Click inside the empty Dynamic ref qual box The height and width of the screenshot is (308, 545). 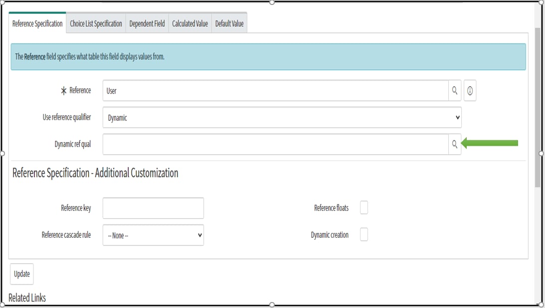[274, 144]
